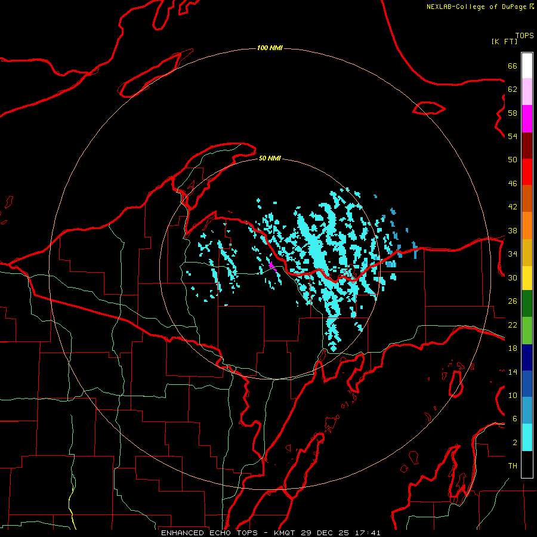This screenshot has width=537, height=537.
Task: Click the yellow 30-34 kft swatch
Action: [527, 277]
